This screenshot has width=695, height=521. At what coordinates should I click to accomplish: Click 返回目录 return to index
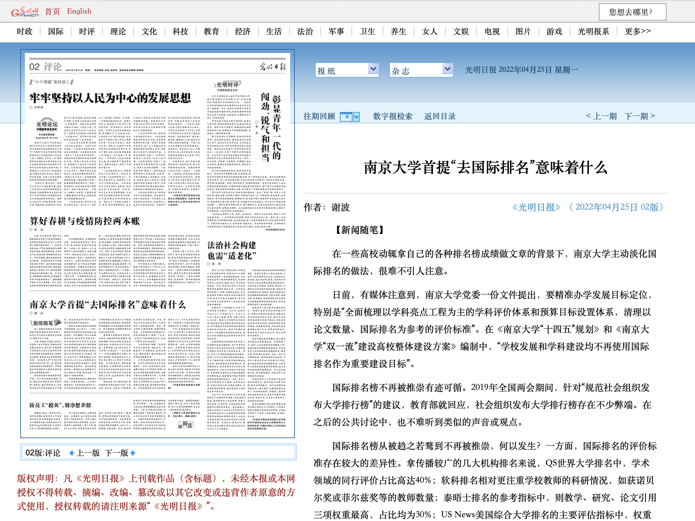[440, 117]
